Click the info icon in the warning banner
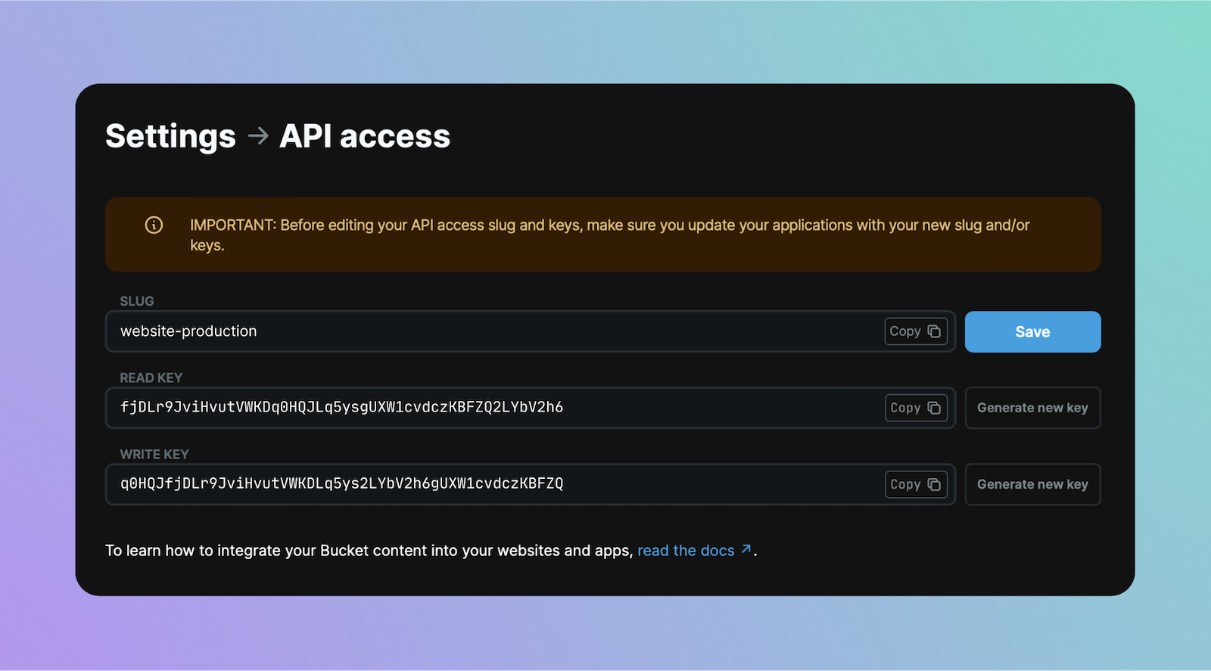 pos(154,225)
